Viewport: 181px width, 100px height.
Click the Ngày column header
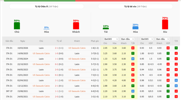point(23,41)
